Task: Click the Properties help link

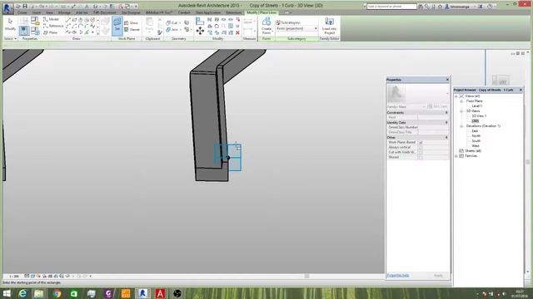Action: pyautogui.click(x=398, y=275)
